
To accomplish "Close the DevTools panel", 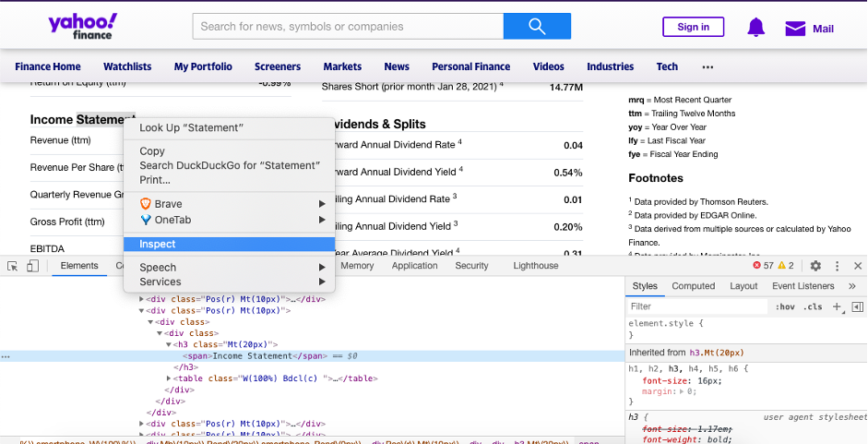I will coord(858,266).
